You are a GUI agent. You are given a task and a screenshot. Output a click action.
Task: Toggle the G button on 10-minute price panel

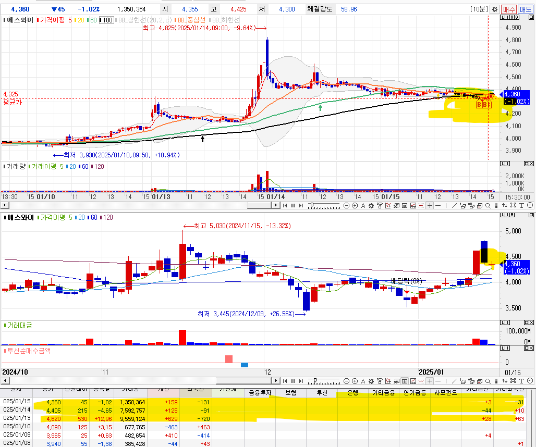tap(517, 17)
